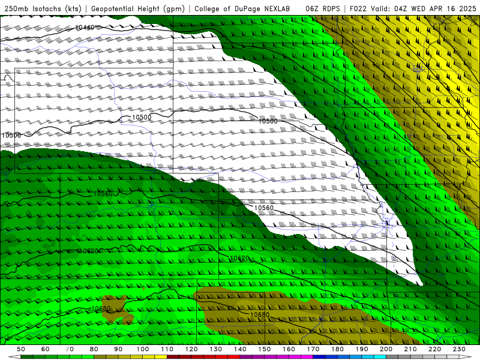Click the 100 tick label on the color scale
Screen dimensions: 480x360
point(143,349)
